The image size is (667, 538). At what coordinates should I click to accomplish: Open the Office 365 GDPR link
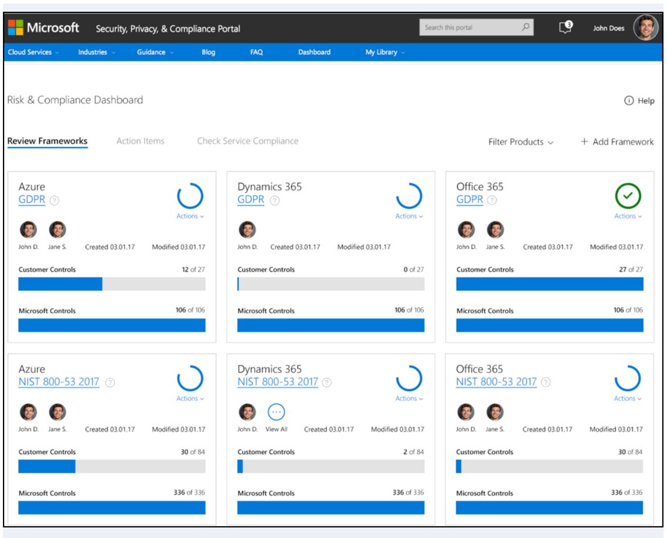coord(470,199)
